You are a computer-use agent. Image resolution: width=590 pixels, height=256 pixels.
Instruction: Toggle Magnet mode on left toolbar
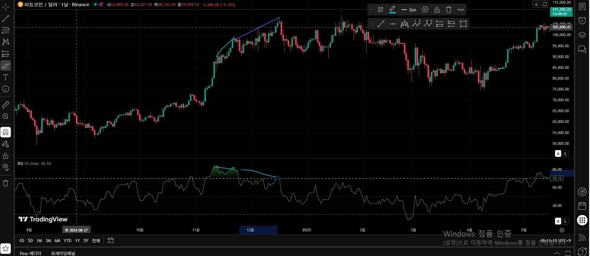(x=6, y=132)
